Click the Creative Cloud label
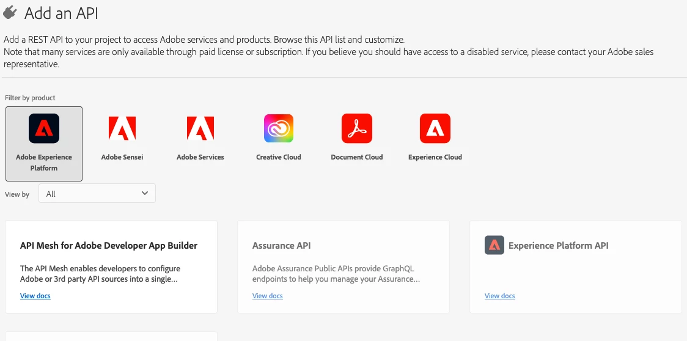This screenshot has height=341, width=687. click(x=279, y=157)
